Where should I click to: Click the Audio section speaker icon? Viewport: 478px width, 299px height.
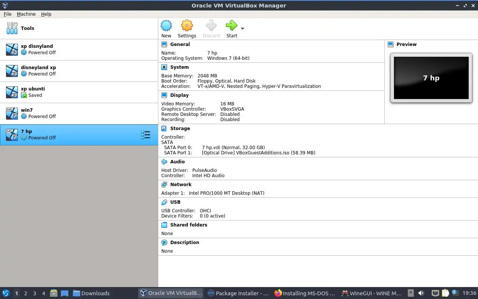coord(164,161)
